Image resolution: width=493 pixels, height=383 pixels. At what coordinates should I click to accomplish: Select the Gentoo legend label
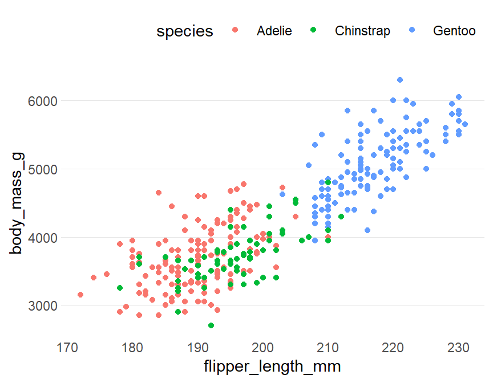454,31
